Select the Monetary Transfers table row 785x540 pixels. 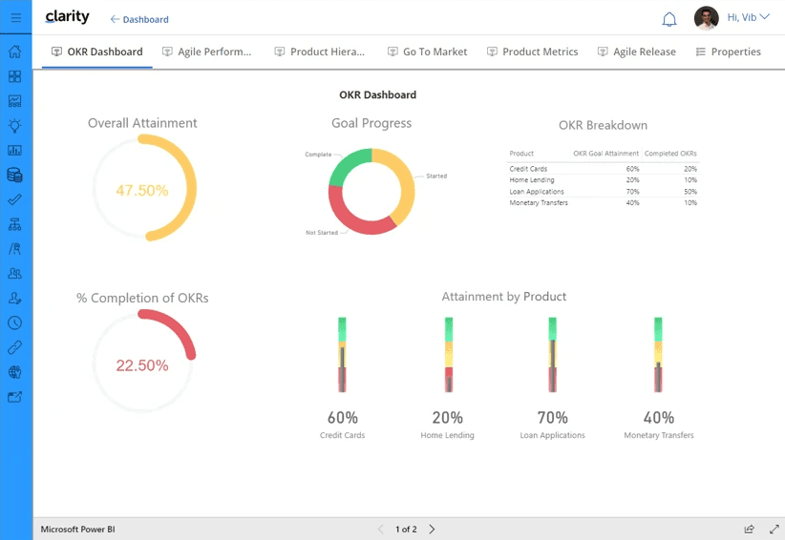tap(604, 202)
